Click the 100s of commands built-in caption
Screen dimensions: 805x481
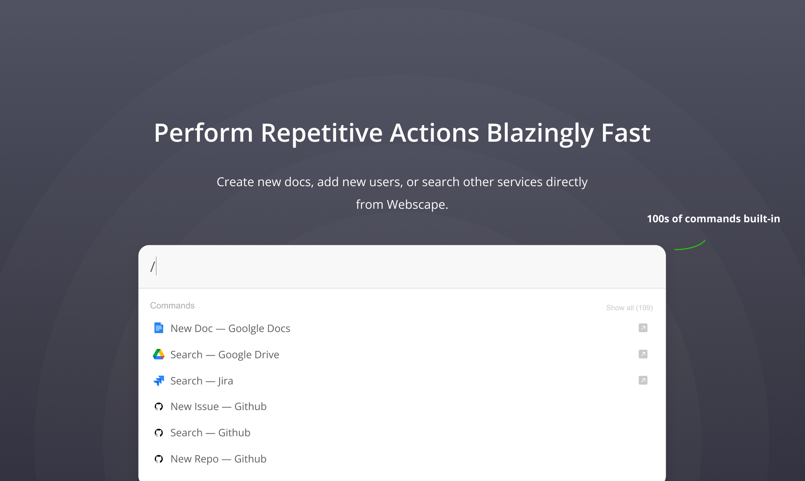tap(713, 219)
